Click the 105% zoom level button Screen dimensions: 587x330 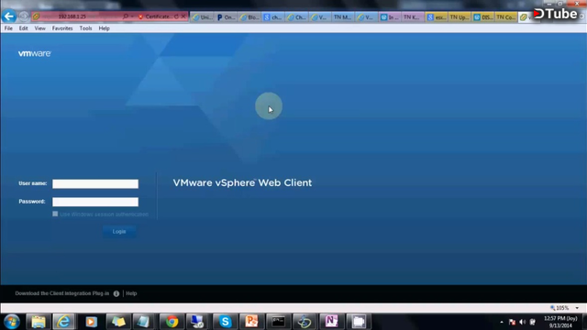[559, 308]
